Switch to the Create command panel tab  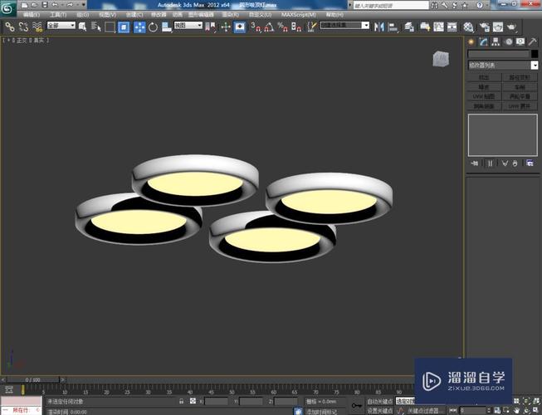pos(471,41)
